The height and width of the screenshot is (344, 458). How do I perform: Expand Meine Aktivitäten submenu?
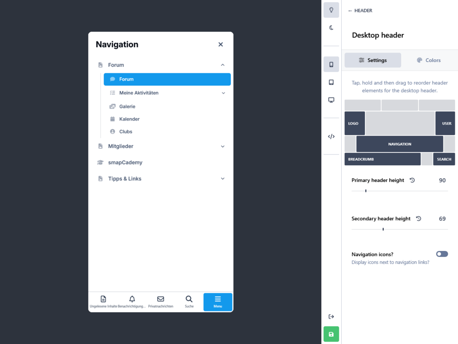click(x=223, y=93)
